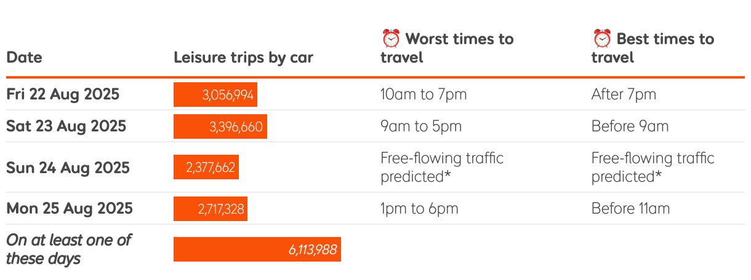Click the 'Before 9am' best time cell
The image size is (751, 280).
tap(630, 126)
